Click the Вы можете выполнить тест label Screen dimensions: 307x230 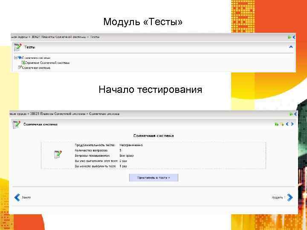coord(96,166)
